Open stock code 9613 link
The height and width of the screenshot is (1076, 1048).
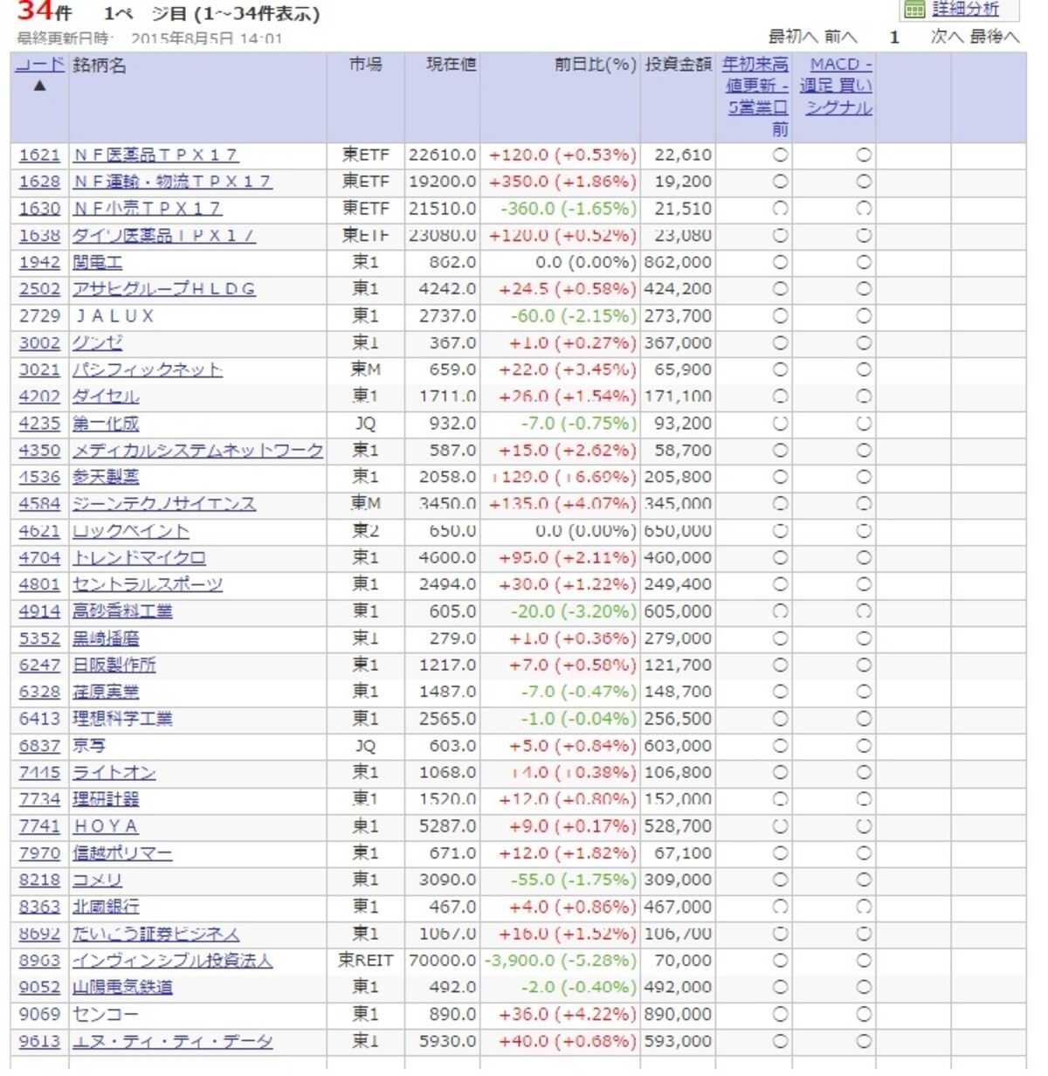[x=40, y=1041]
